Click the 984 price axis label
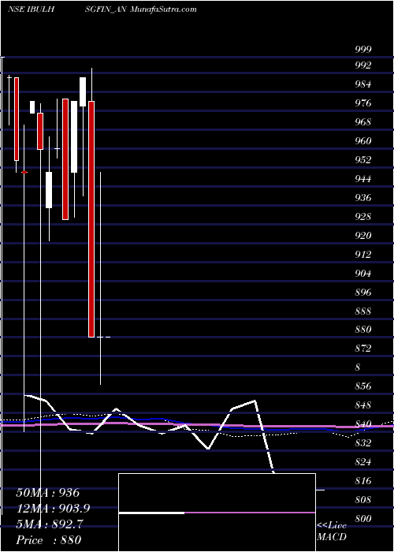The height and width of the screenshot is (552, 394). pyautogui.click(x=362, y=84)
